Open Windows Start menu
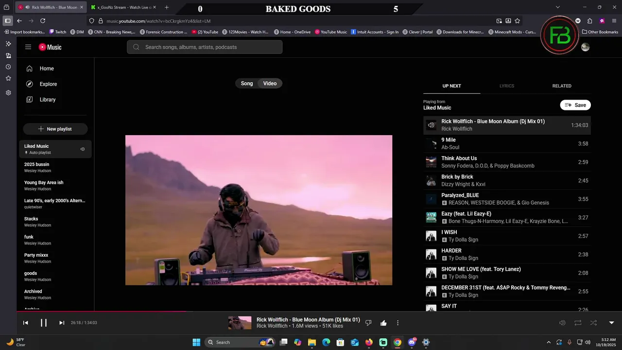Image resolution: width=622 pixels, height=350 pixels. tap(196, 342)
